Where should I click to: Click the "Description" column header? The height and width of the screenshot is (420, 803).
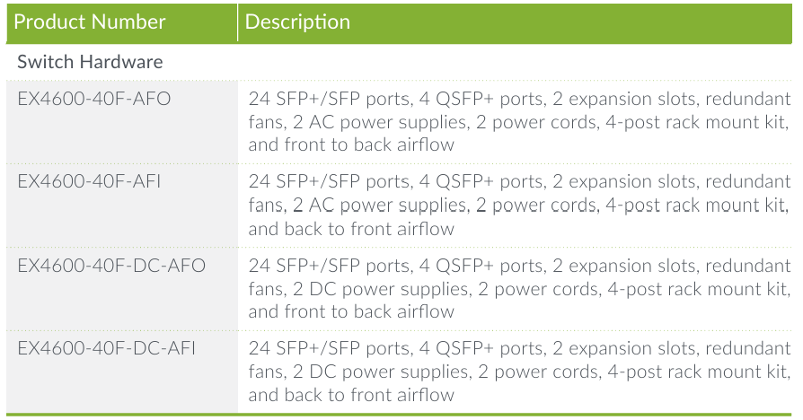(297, 22)
